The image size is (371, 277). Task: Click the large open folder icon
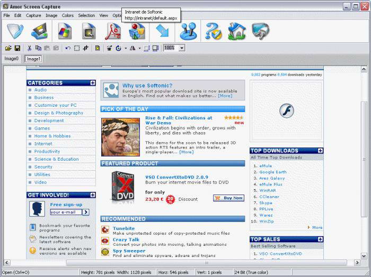(x=15, y=31)
